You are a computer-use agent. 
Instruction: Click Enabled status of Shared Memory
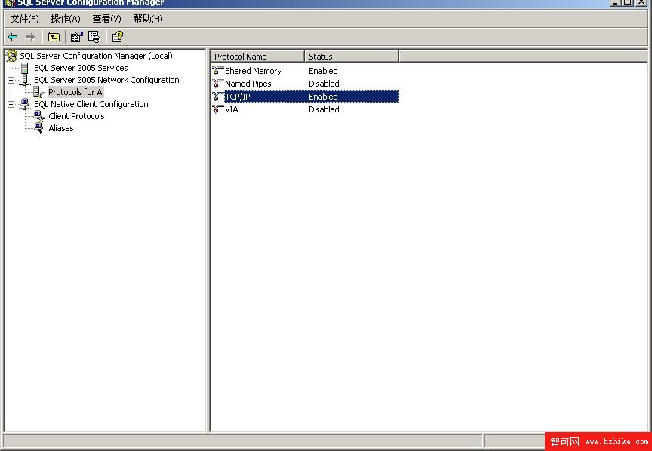pos(323,71)
